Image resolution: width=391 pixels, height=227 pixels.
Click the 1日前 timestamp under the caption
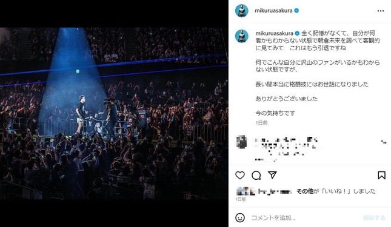pyautogui.click(x=261, y=123)
